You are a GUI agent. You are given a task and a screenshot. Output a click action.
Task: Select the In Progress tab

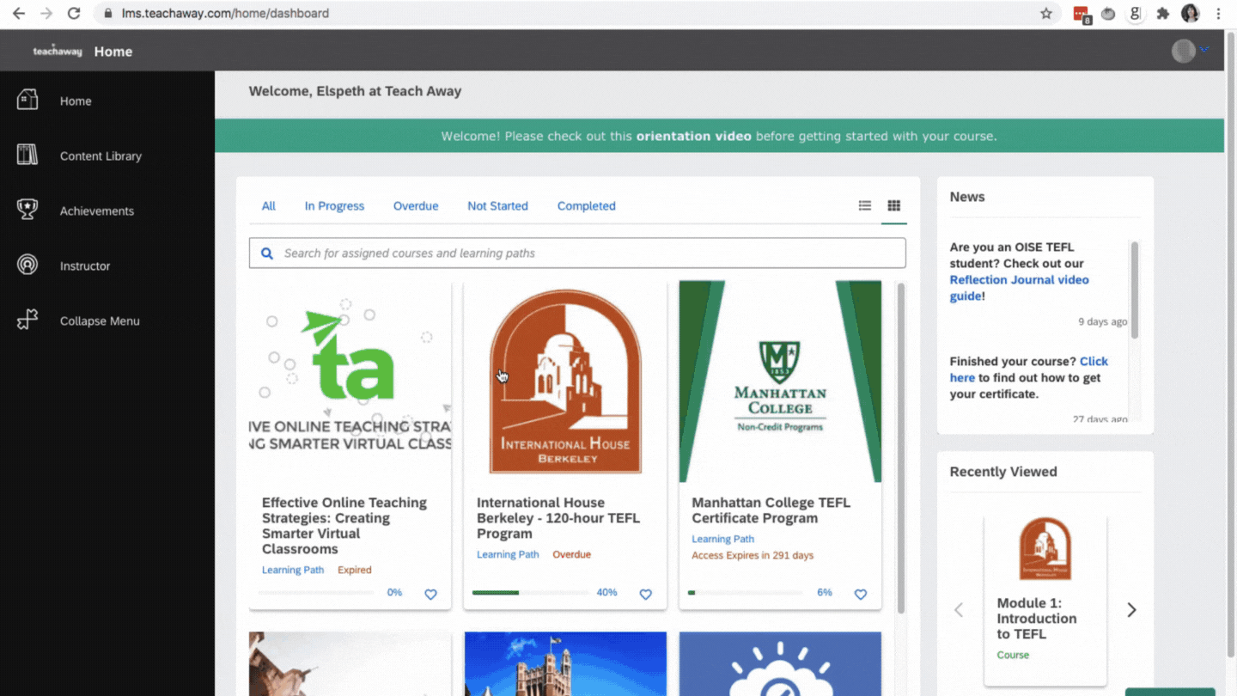click(x=334, y=206)
